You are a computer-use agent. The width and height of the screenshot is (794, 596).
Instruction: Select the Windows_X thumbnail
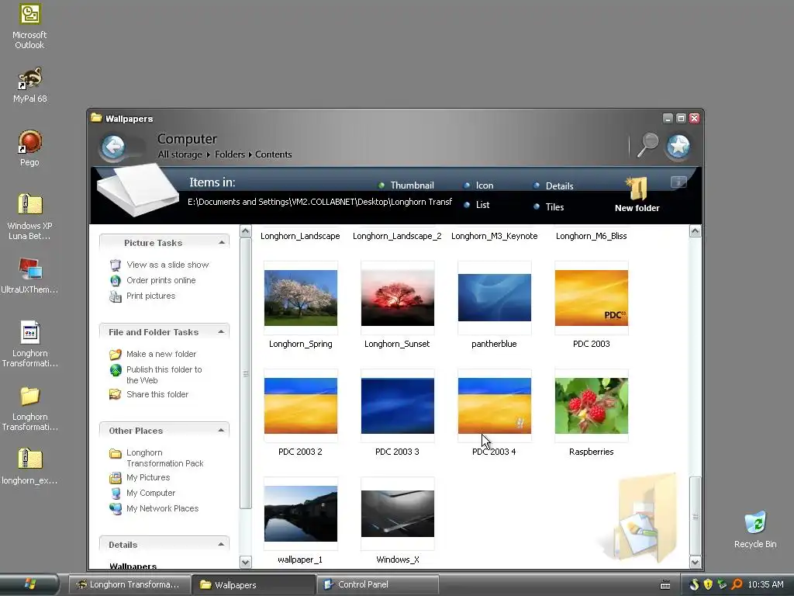[x=398, y=514]
